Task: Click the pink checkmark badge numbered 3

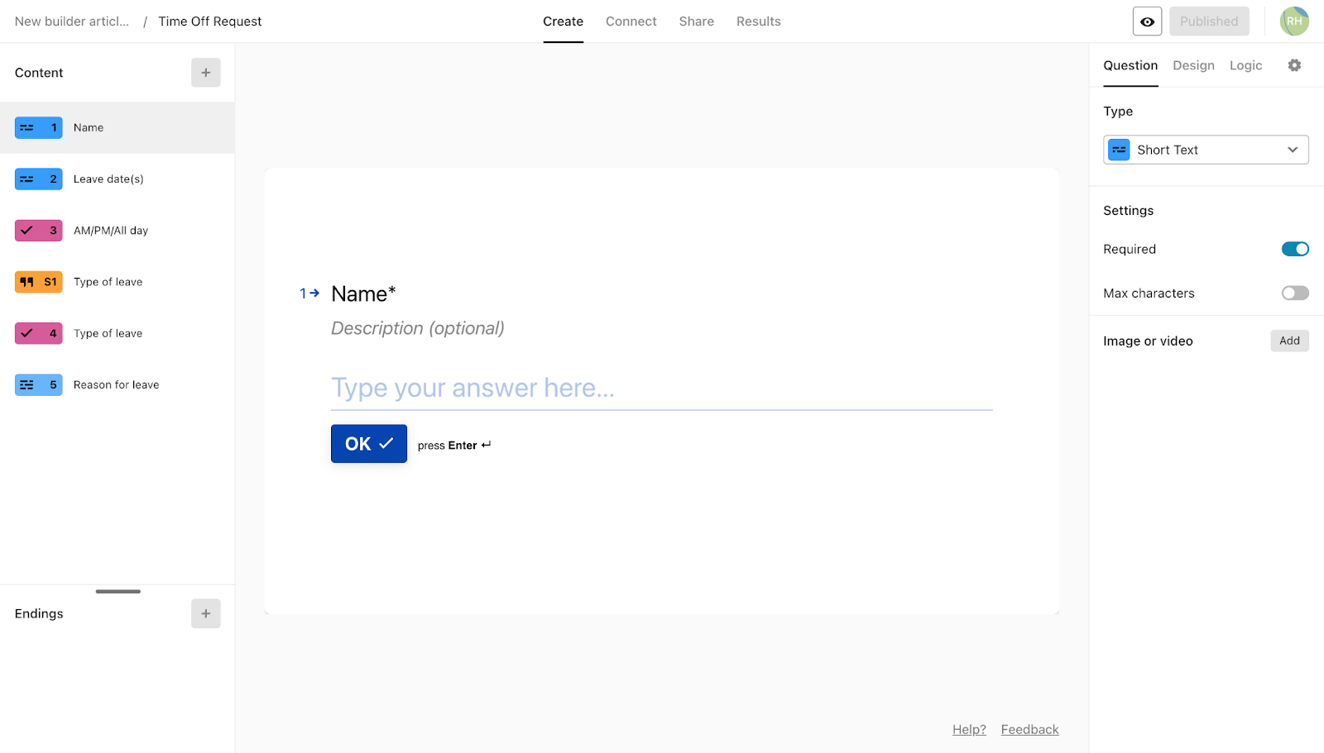Action: click(39, 231)
